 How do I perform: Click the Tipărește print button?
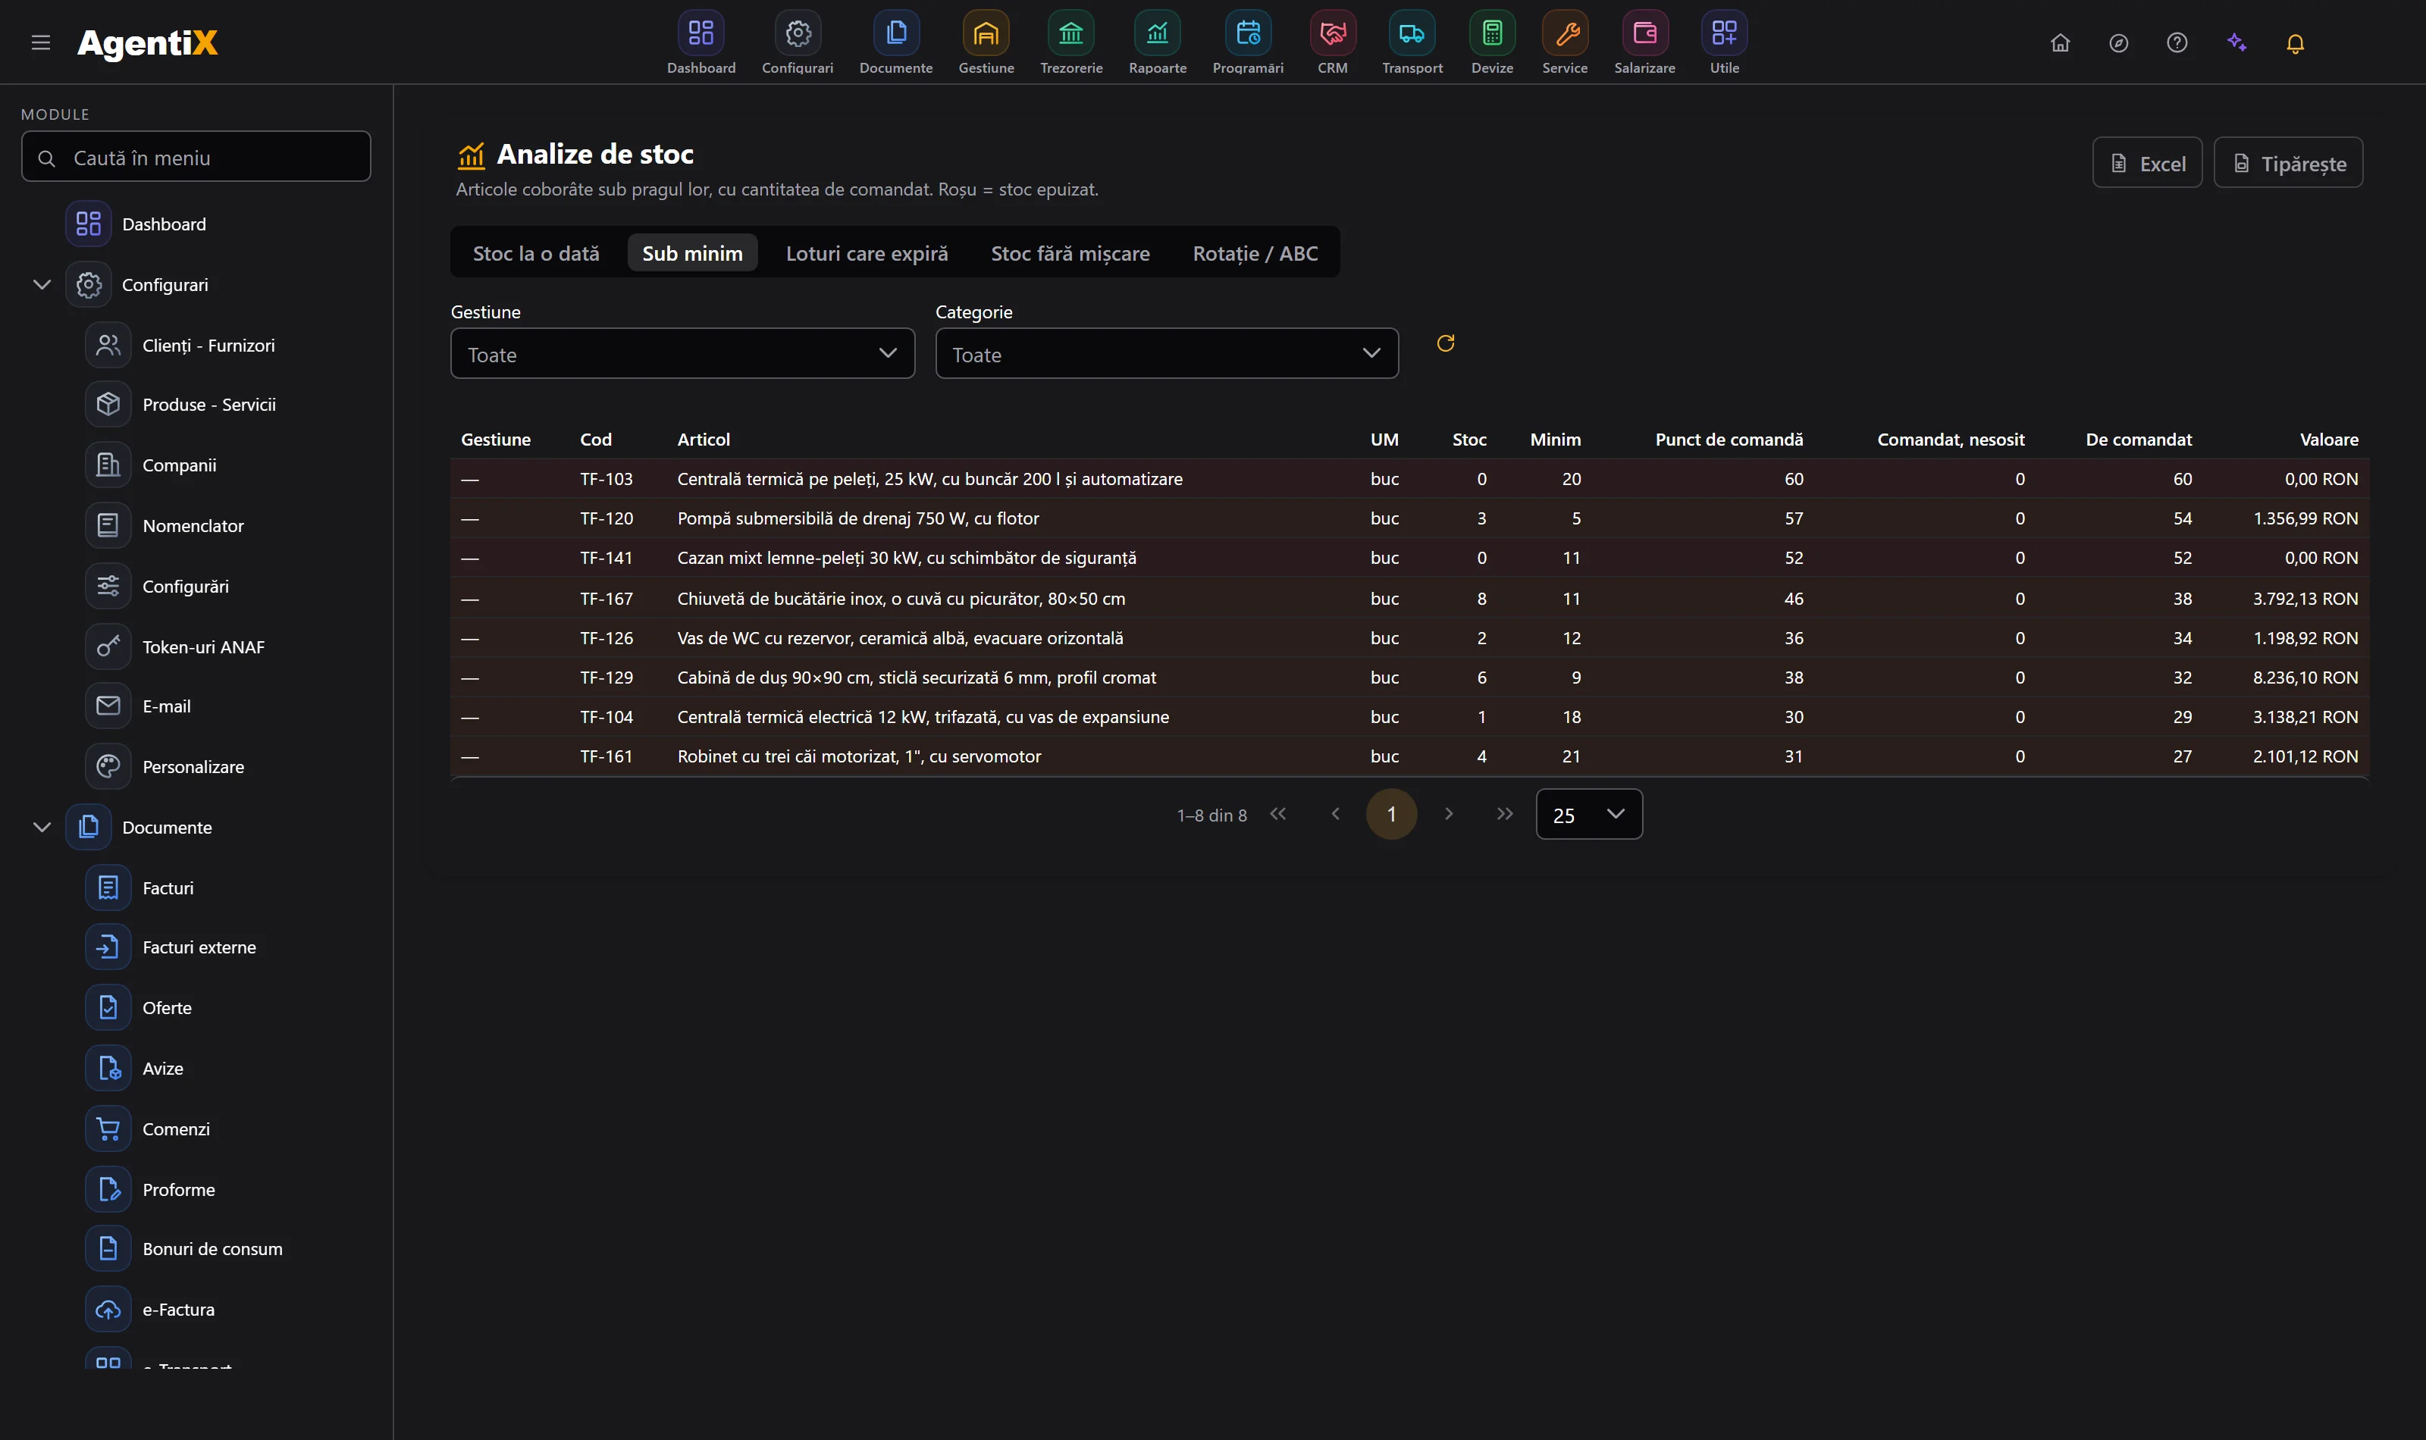pos(2288,163)
